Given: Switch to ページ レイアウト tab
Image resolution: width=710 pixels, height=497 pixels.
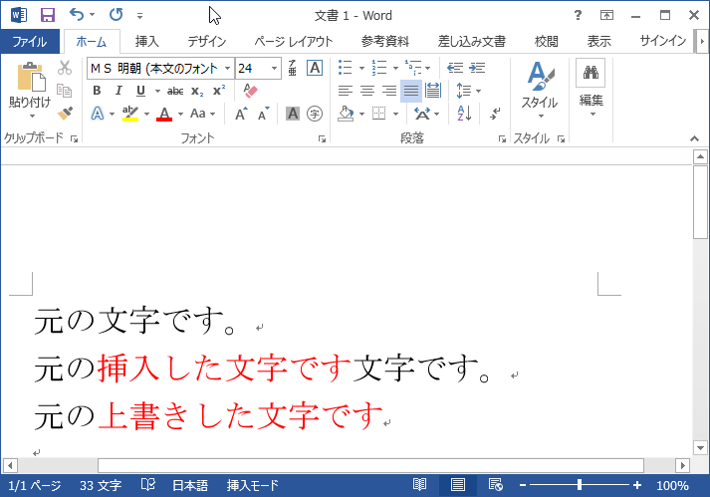Looking at the screenshot, I should 294,42.
